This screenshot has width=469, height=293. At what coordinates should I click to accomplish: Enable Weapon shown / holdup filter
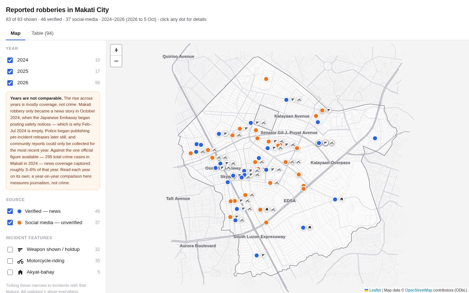(10, 249)
